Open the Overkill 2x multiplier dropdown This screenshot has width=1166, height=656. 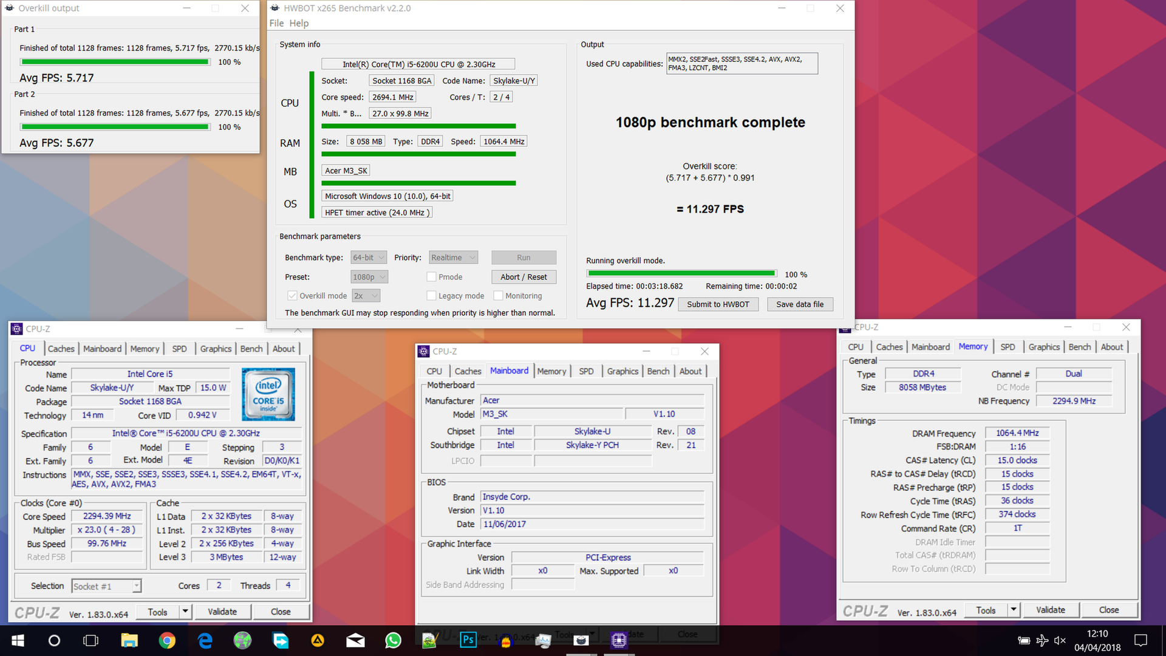[x=366, y=296]
